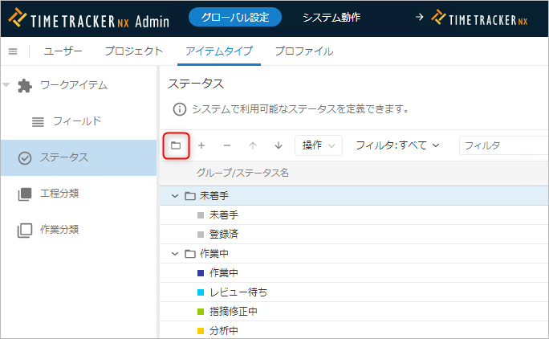Move status down with down arrow
549x339 pixels.
[x=279, y=145]
